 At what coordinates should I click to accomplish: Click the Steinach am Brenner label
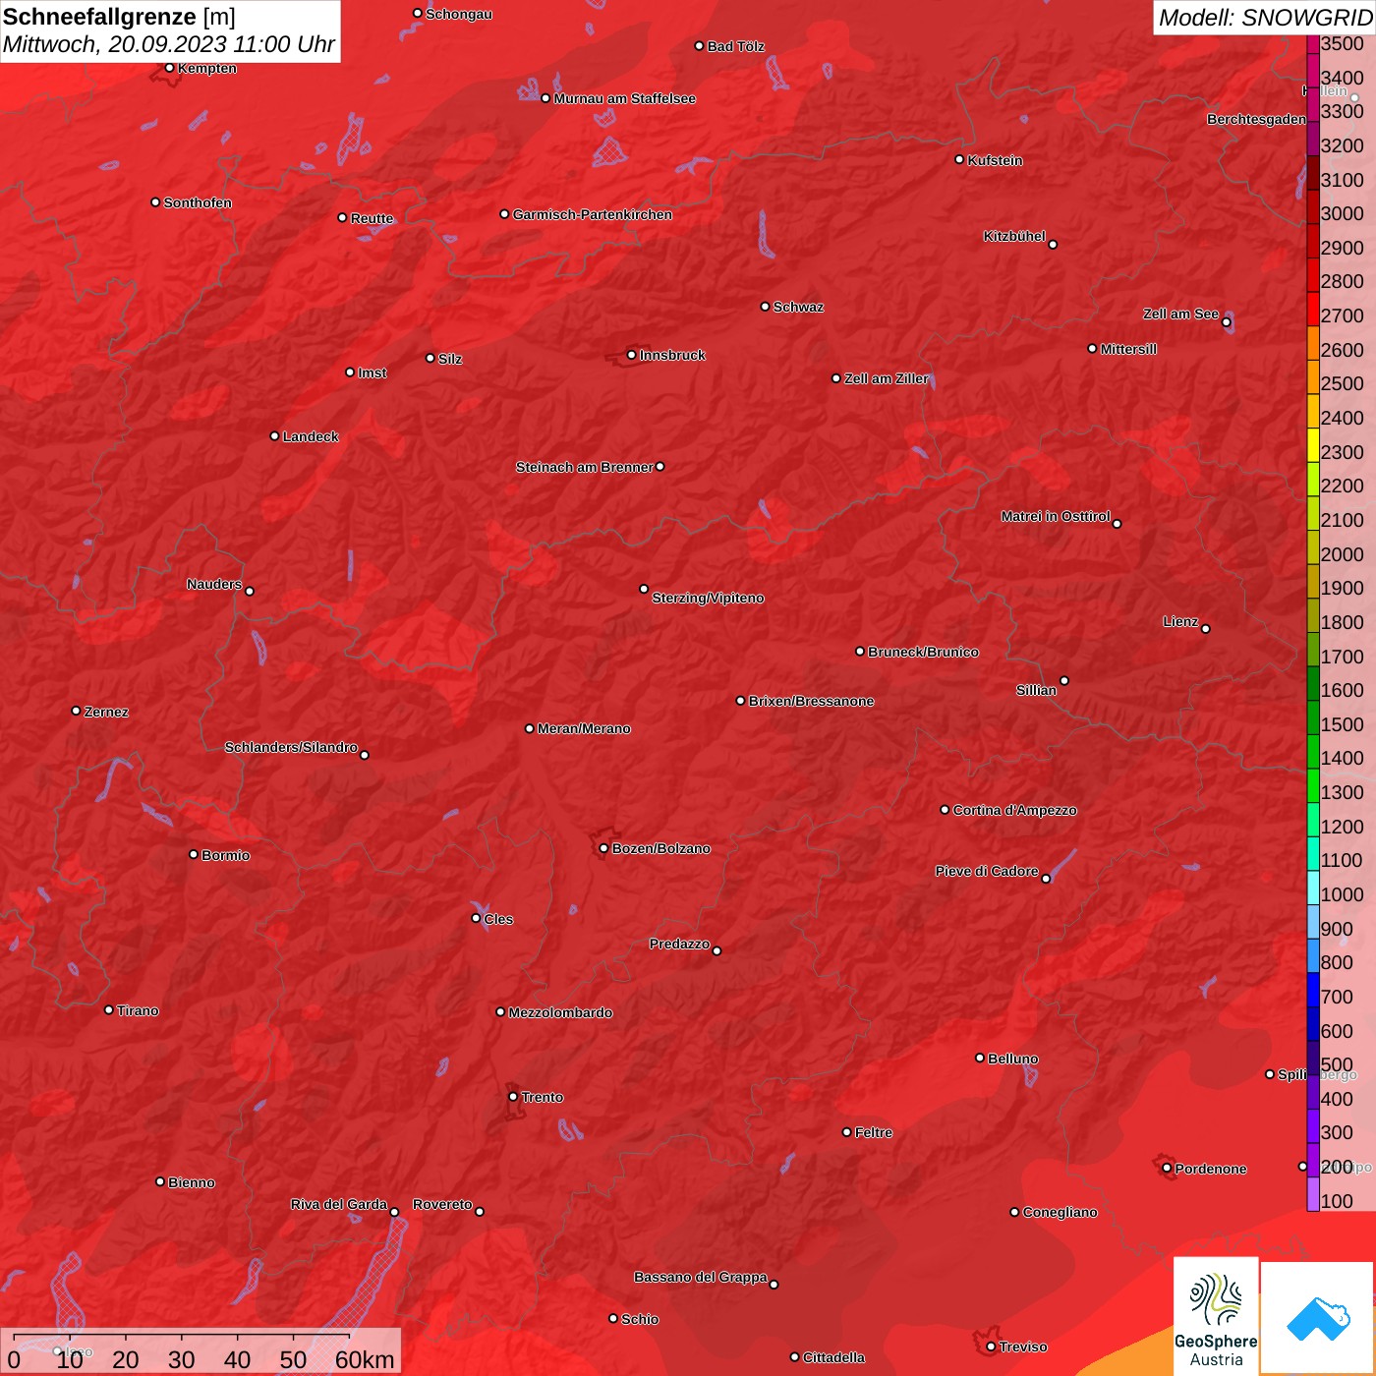[x=584, y=467]
